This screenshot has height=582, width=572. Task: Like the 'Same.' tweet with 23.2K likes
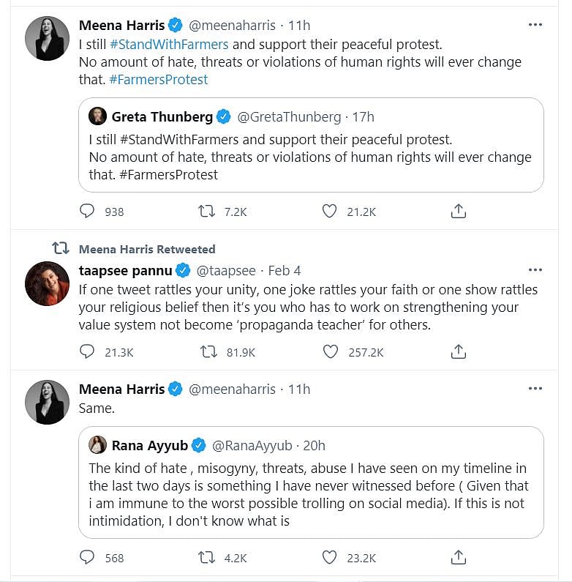tap(330, 558)
